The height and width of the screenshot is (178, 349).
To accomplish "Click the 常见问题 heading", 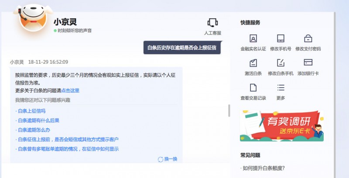I will click(x=250, y=155).
